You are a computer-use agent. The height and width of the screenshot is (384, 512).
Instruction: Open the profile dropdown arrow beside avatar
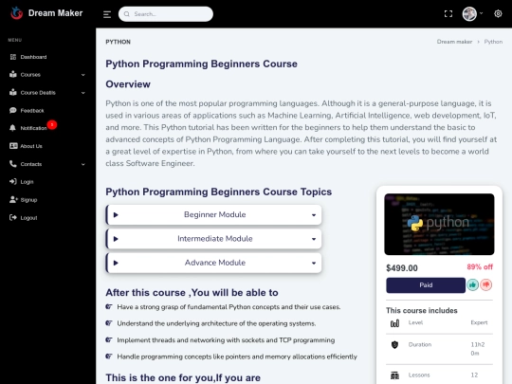(481, 13)
